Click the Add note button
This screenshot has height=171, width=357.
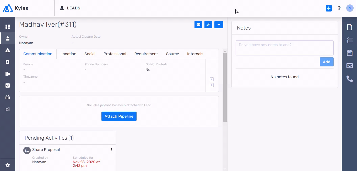click(x=327, y=62)
